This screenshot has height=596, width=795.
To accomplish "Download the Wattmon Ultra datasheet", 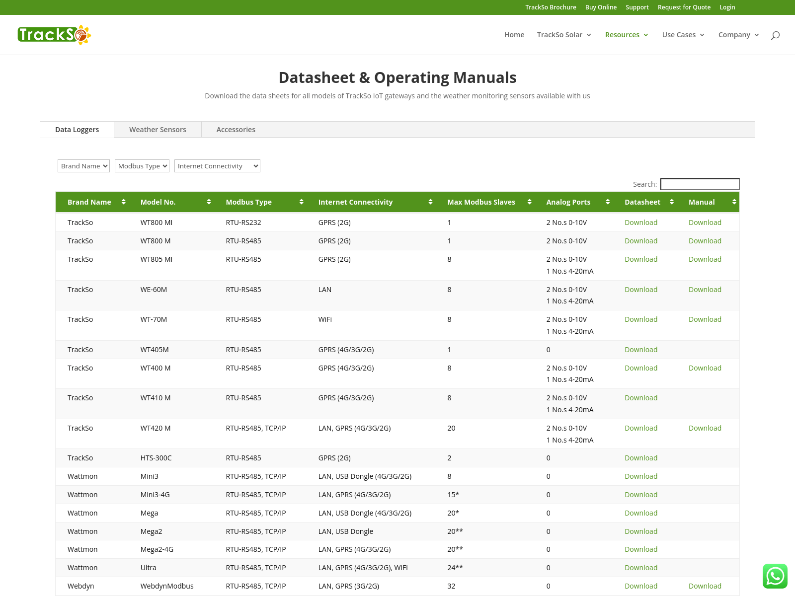I will pyautogui.click(x=641, y=568).
